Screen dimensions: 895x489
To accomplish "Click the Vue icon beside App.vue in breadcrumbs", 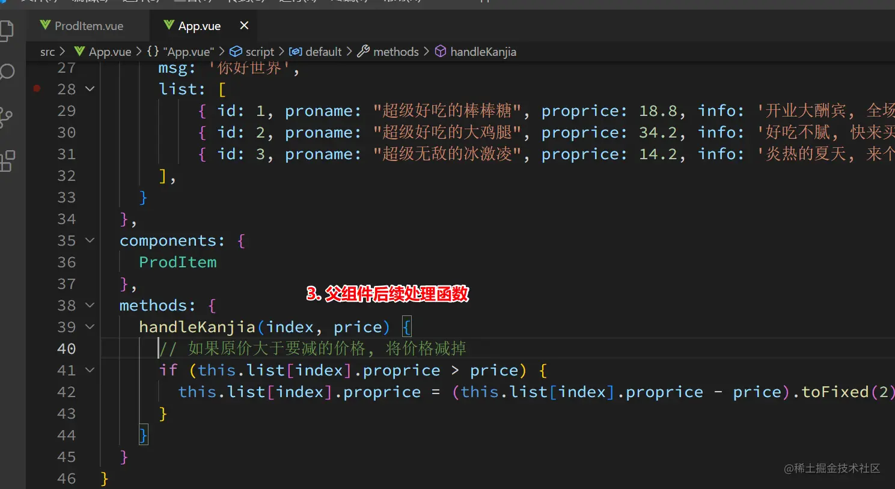I will [79, 52].
